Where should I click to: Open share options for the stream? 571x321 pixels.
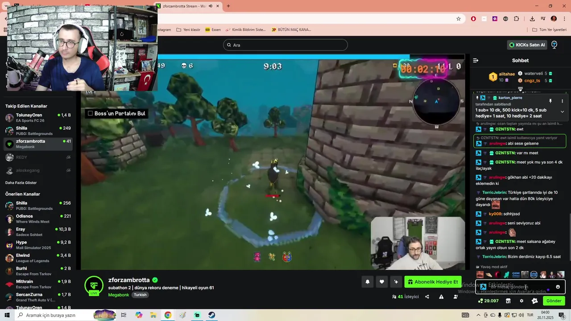pos(427,296)
